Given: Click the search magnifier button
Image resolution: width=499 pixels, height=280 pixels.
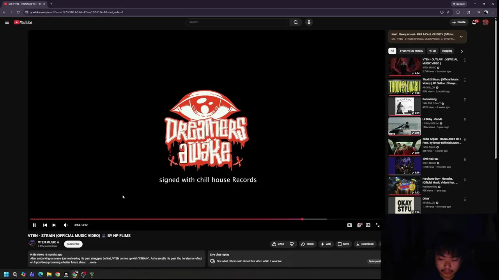Looking at the screenshot, I should point(296,22).
